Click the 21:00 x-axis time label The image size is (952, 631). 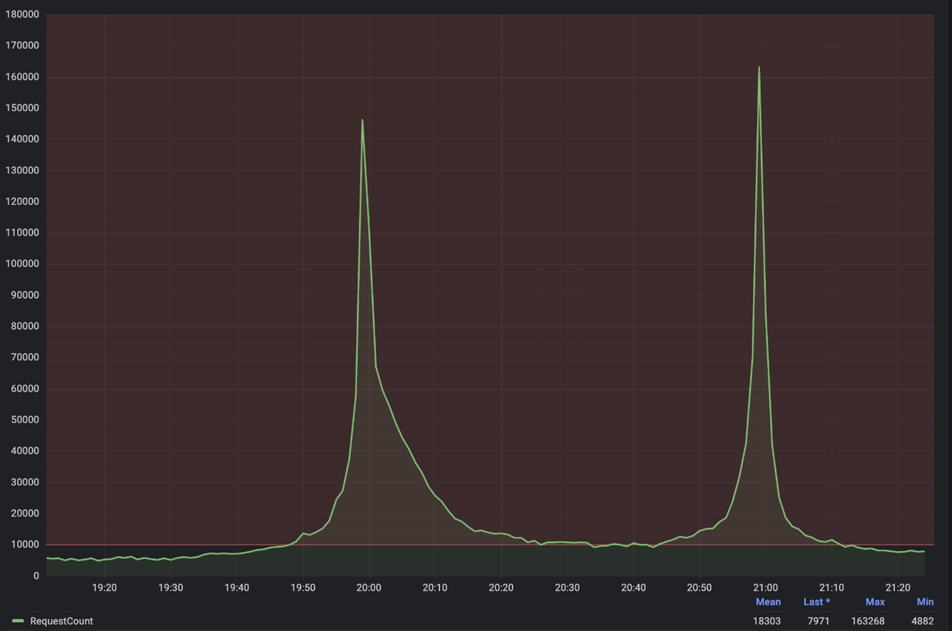[x=765, y=588]
